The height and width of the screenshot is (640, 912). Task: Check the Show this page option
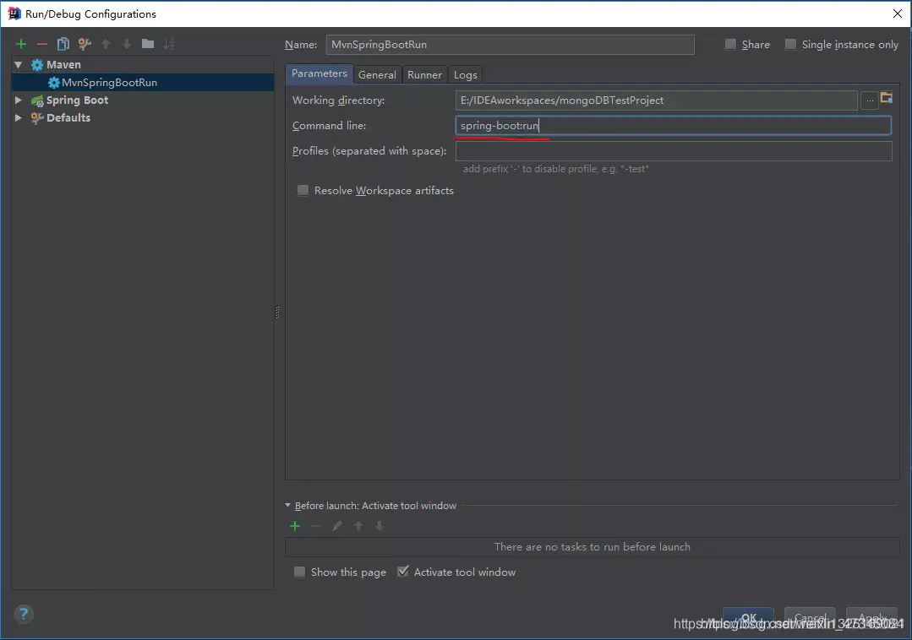tap(299, 572)
